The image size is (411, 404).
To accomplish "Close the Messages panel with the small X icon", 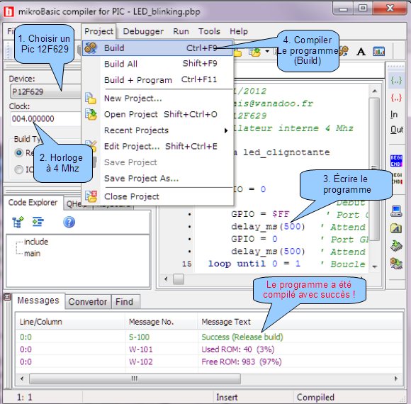I will pyautogui.click(x=7, y=296).
